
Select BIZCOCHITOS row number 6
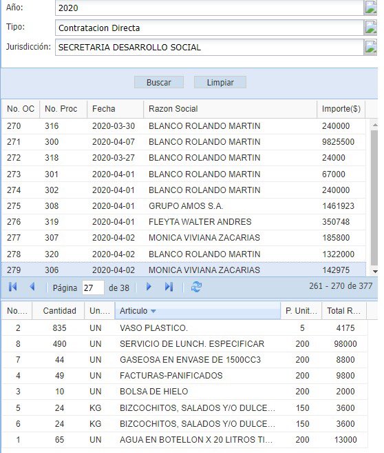[x=185, y=424]
